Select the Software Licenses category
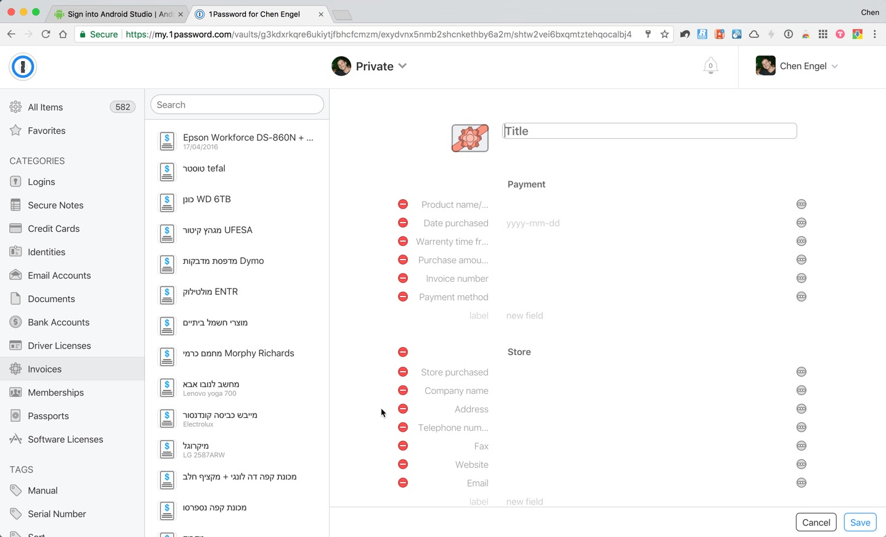The width and height of the screenshot is (886, 537). coord(72,440)
